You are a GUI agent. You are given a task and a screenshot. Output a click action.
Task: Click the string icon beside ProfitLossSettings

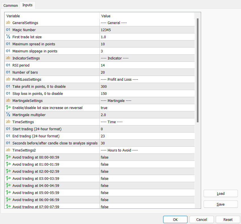tap(8, 79)
